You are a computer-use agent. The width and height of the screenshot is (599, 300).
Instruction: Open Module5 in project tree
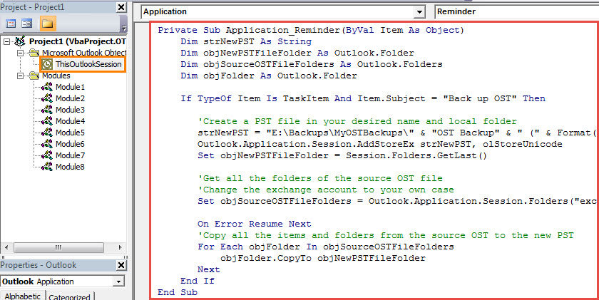pos(70,133)
